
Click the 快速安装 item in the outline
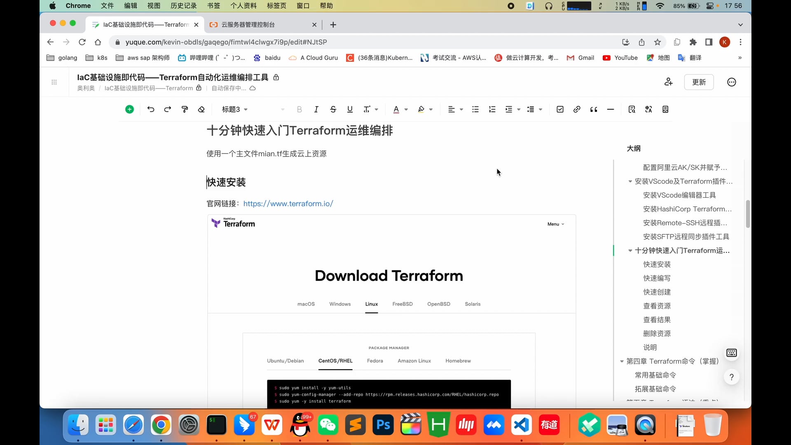(657, 264)
